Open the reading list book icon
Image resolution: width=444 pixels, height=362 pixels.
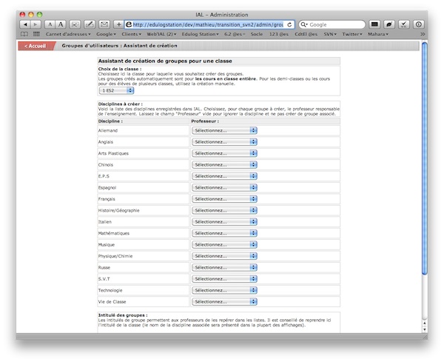[x=24, y=34]
